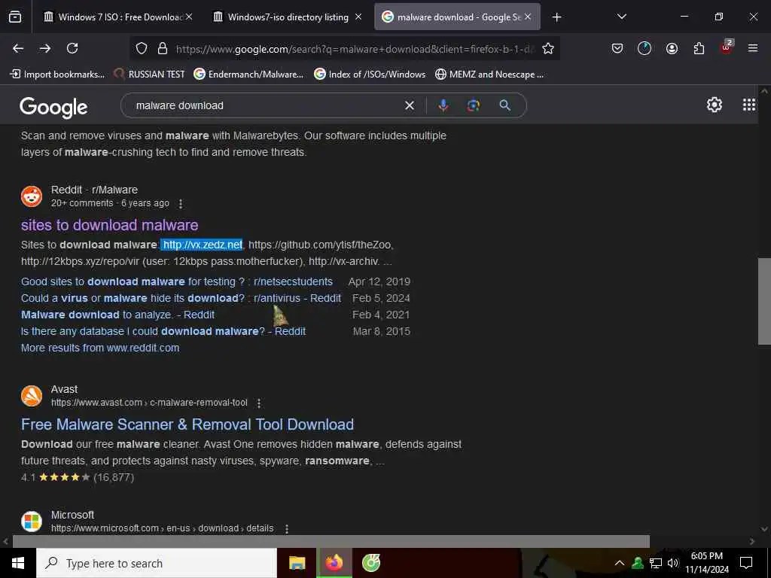Open 'Malware download to analyze' Reddit link

117,315
